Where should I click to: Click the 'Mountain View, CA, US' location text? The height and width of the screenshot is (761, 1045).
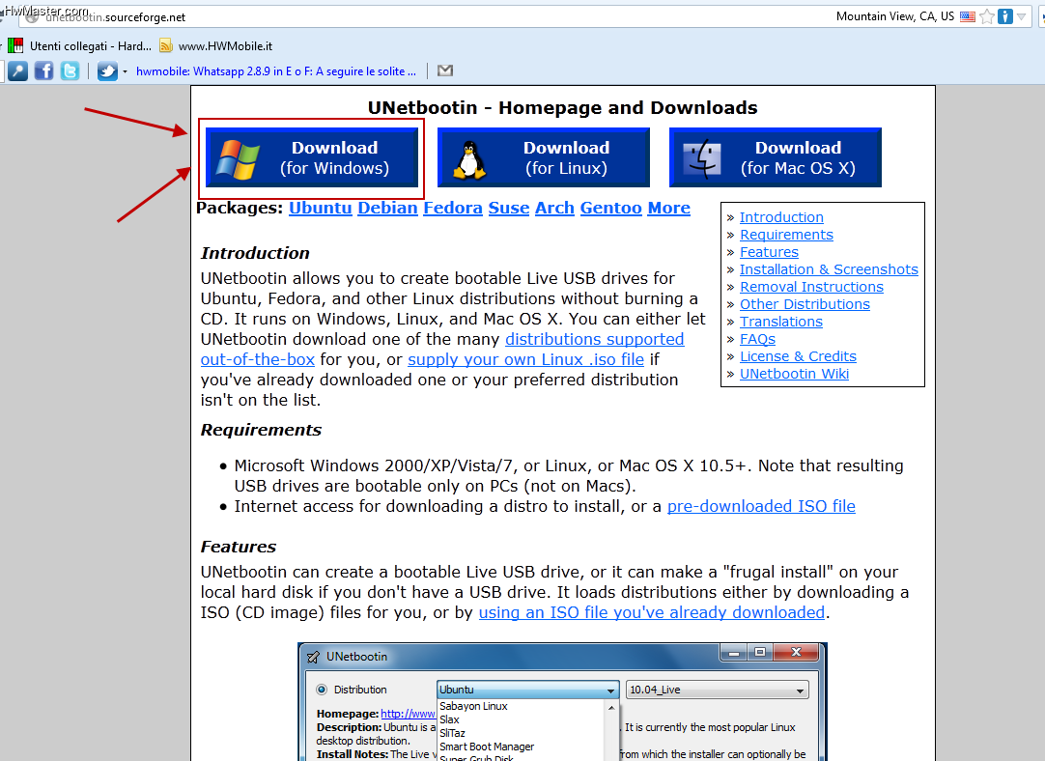pyautogui.click(x=895, y=16)
